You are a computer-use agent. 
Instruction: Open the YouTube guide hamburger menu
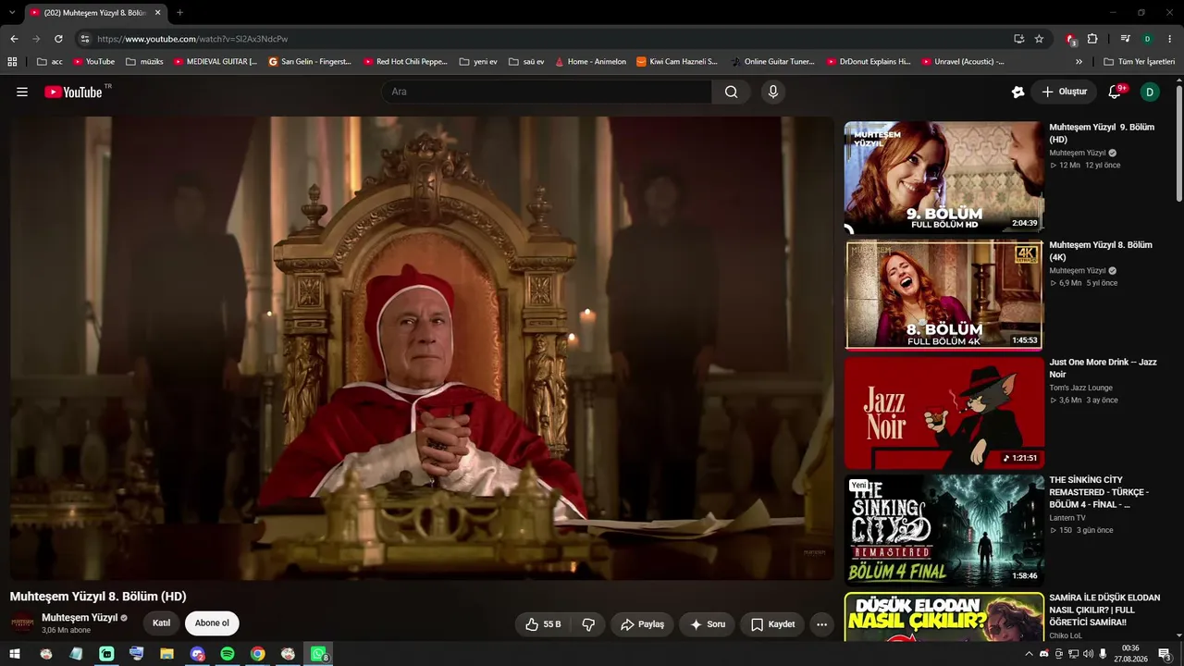pos(22,92)
